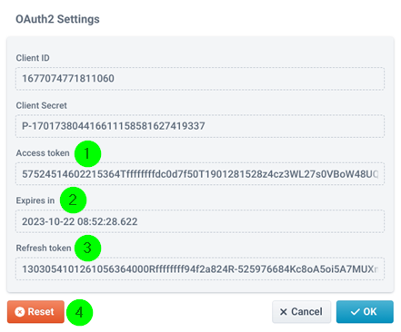
Task: Focus the Access token input field
Action: [x=200, y=174]
